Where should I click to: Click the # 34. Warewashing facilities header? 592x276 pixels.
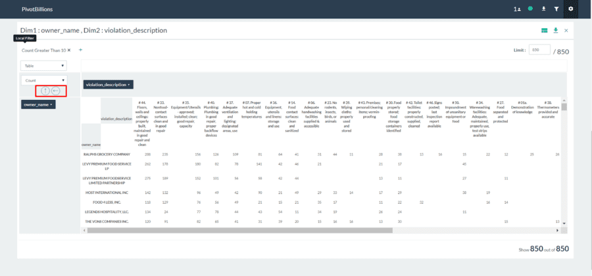click(480, 119)
